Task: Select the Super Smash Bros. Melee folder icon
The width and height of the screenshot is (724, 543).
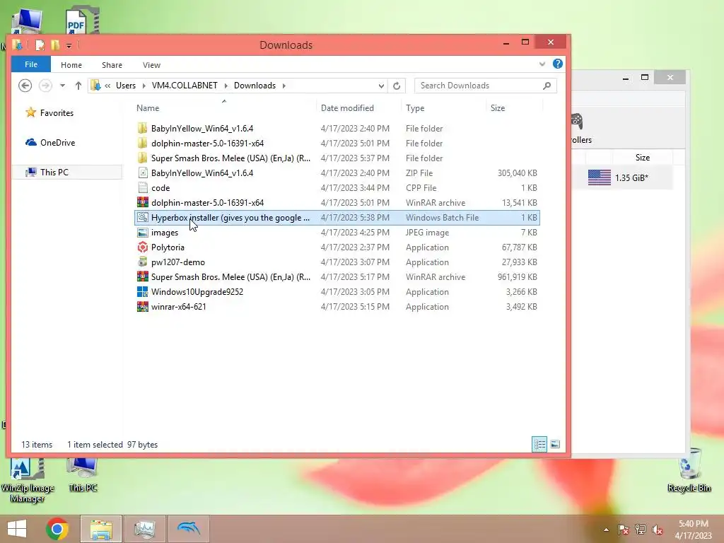Action: tap(143, 158)
